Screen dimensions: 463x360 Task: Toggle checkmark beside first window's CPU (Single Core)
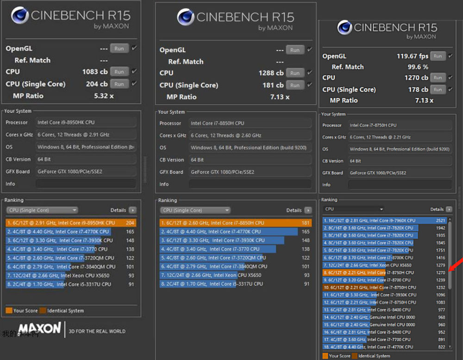[x=135, y=84]
